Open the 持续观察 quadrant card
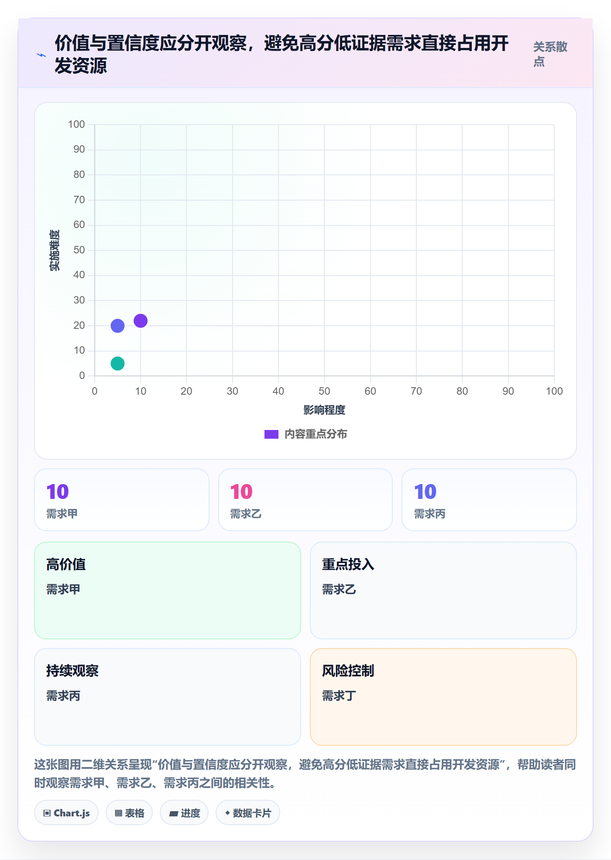This screenshot has height=860, width=611. [x=168, y=697]
